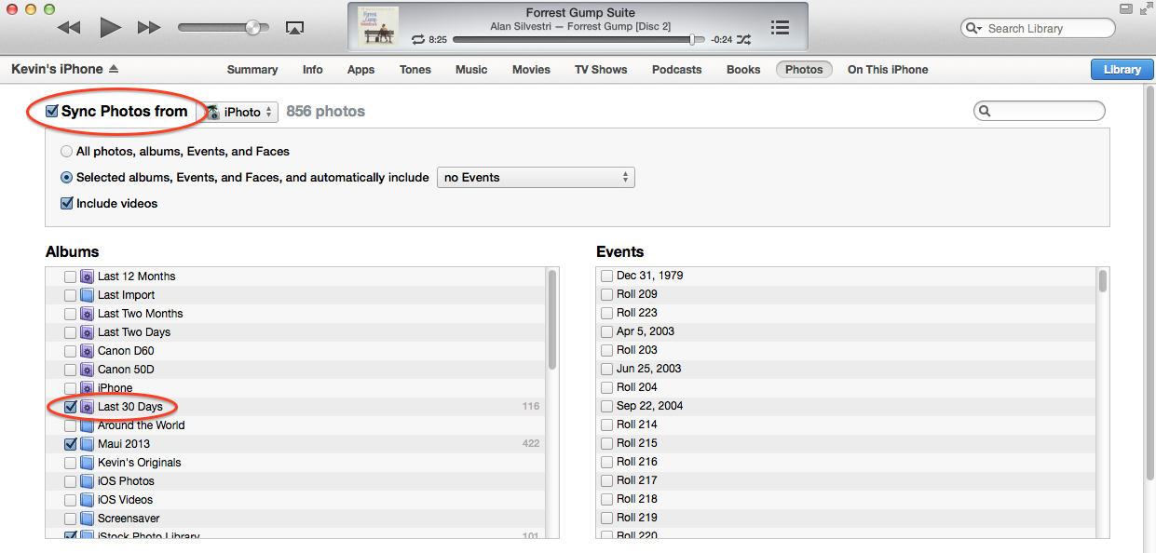This screenshot has width=1156, height=553.
Task: Uncheck the Maui 2013 album
Action: tap(70, 444)
